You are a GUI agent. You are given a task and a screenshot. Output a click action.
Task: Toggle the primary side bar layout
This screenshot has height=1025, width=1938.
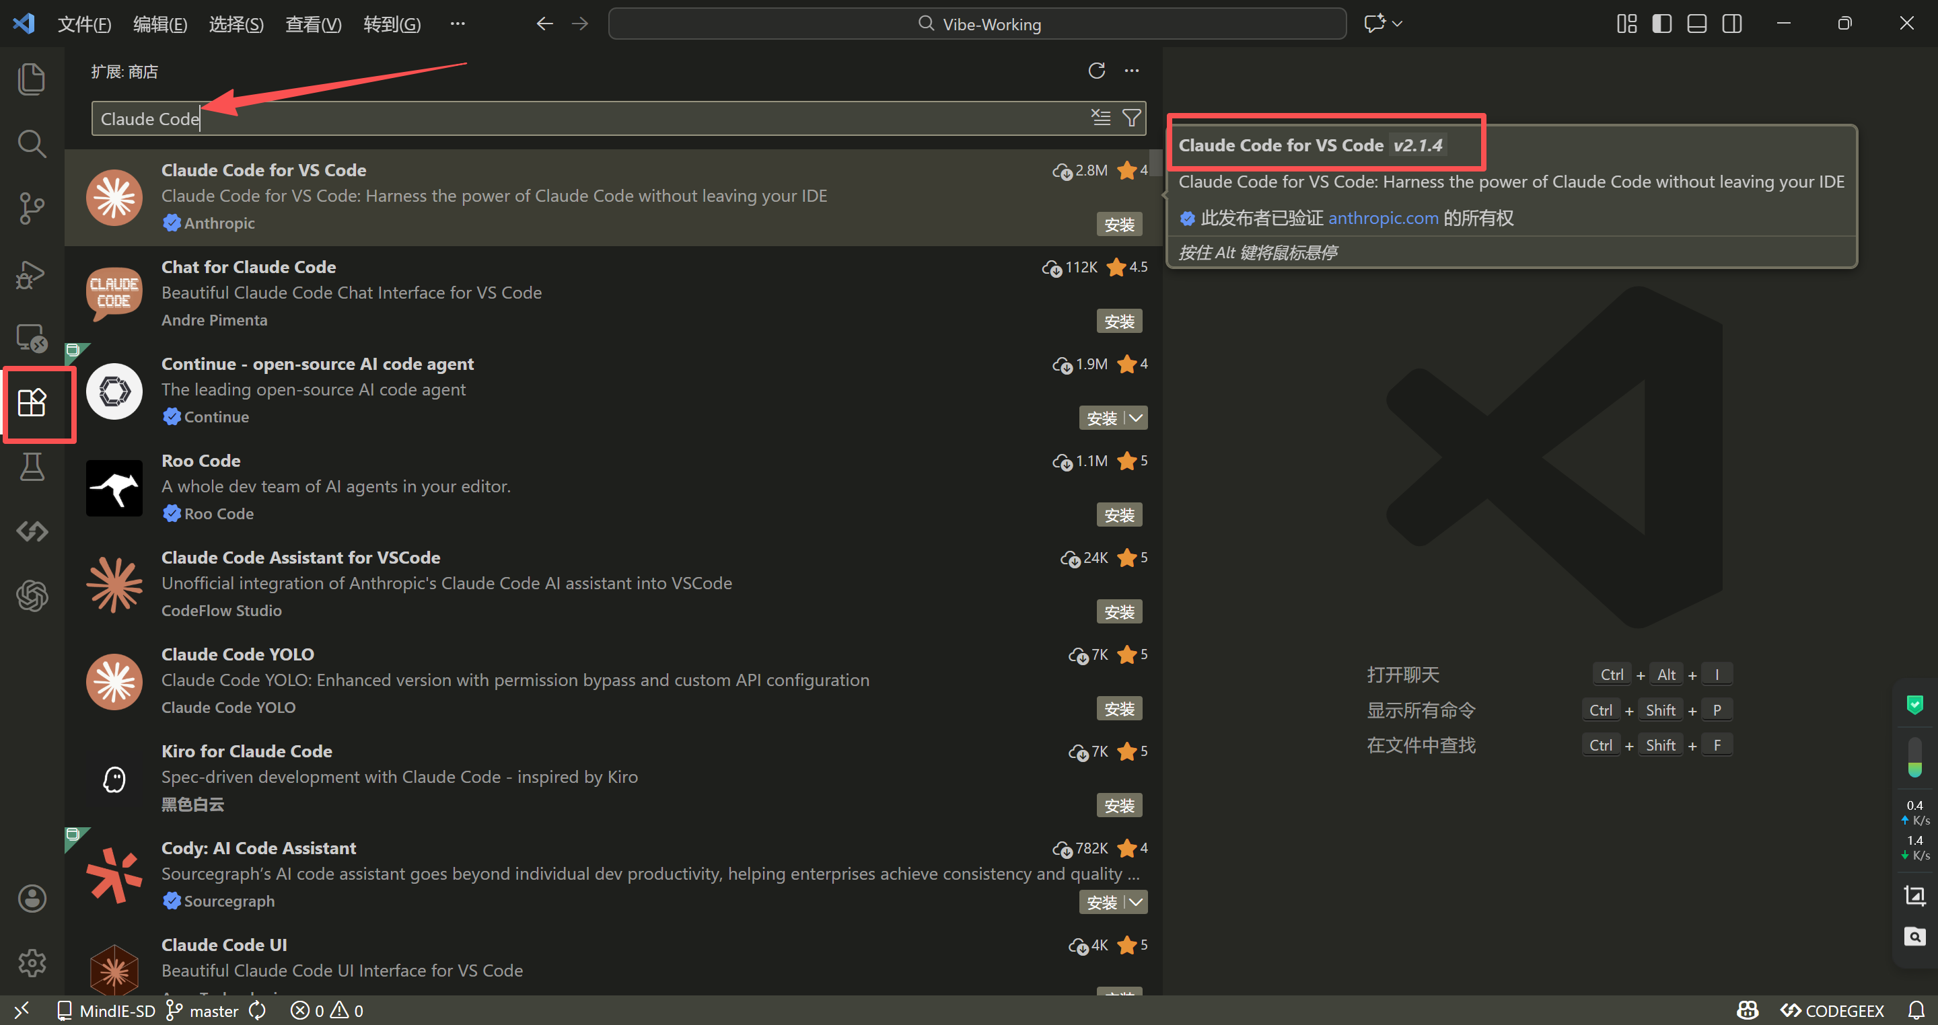(x=1661, y=24)
